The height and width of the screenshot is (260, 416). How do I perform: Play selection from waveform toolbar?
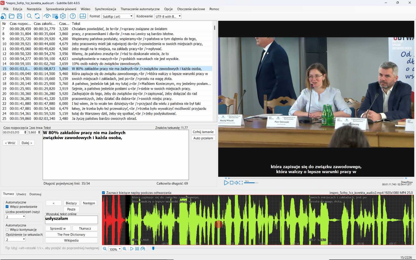coord(132,249)
